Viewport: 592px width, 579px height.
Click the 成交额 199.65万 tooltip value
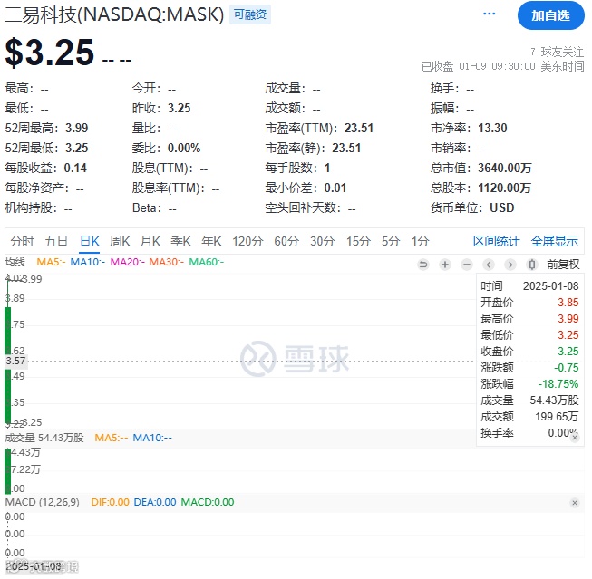point(557,416)
